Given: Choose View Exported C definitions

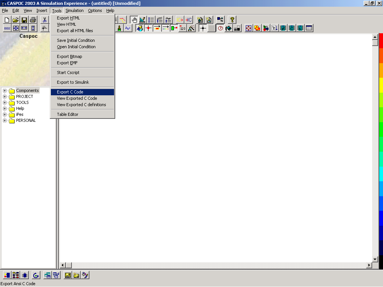Looking at the screenshot, I should [83, 105].
